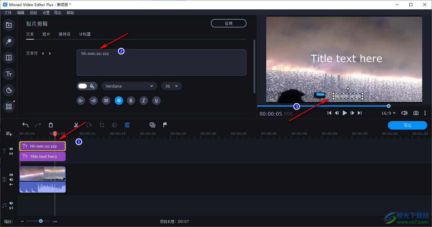Skip to start of previous clip
The height and width of the screenshot is (227, 432).
pos(329,113)
